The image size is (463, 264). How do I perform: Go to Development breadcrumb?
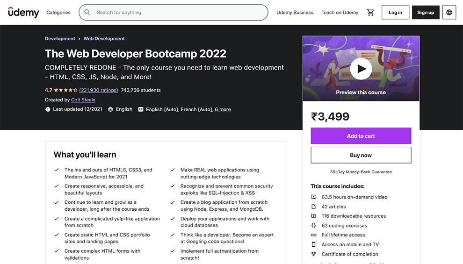[60, 39]
